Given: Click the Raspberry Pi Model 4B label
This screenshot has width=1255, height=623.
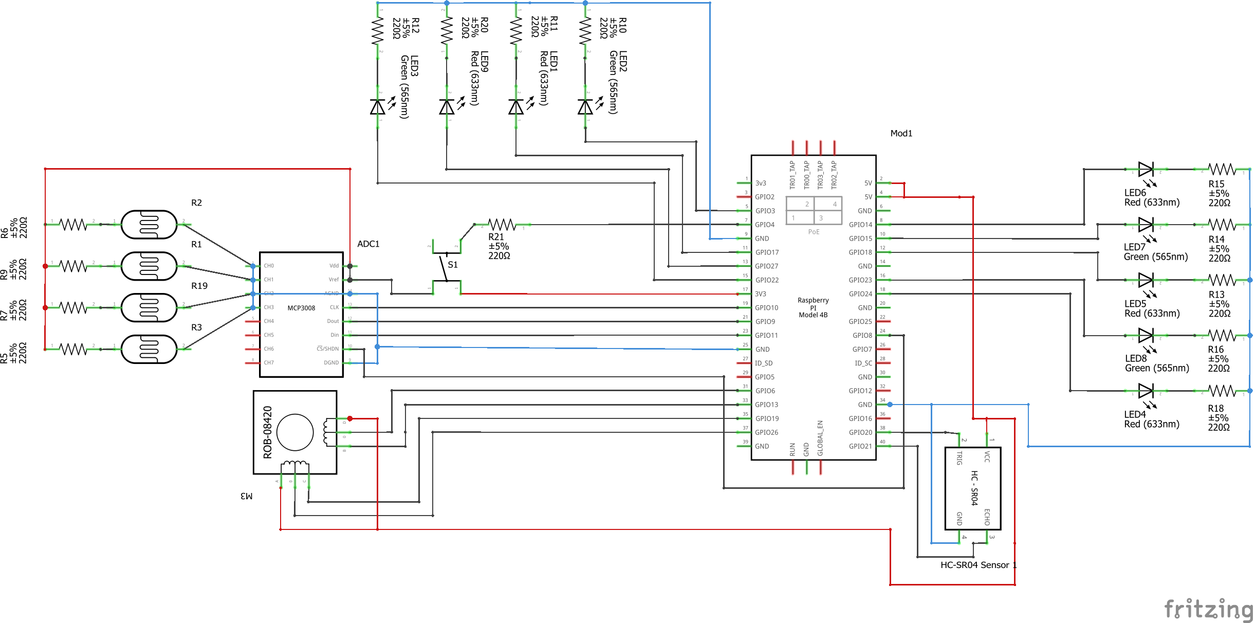Looking at the screenshot, I should pos(813,307).
